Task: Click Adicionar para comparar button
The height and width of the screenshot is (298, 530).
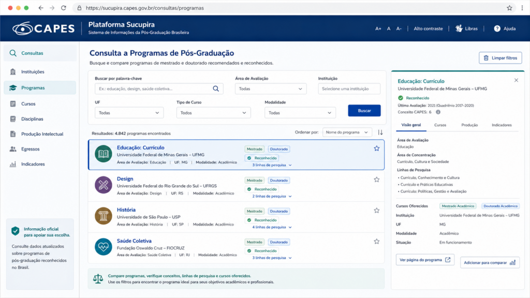Action: (x=490, y=262)
